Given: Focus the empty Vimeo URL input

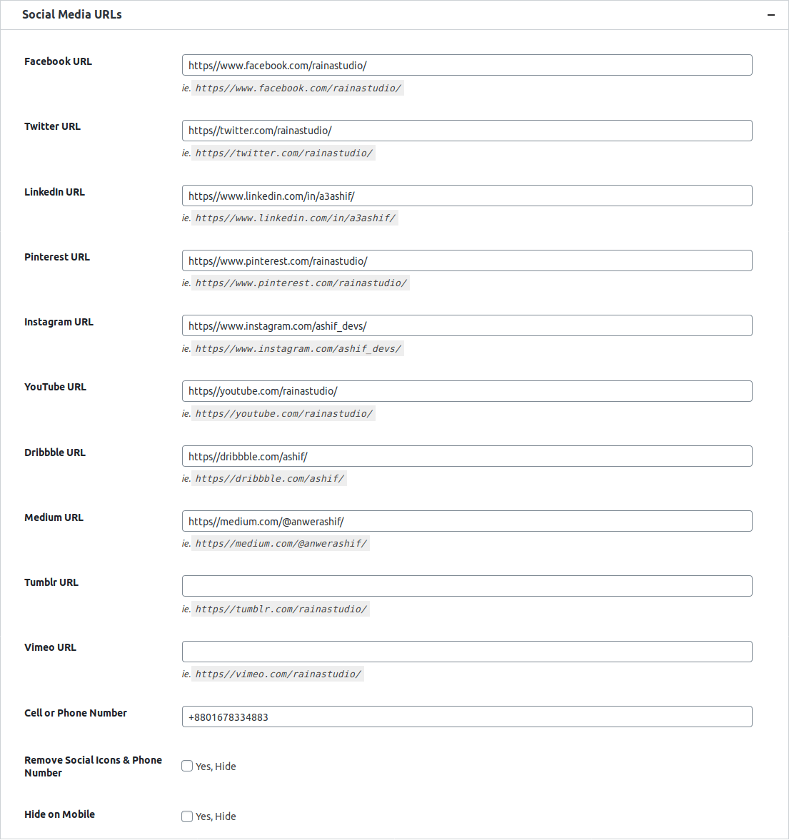Looking at the screenshot, I should 467,652.
